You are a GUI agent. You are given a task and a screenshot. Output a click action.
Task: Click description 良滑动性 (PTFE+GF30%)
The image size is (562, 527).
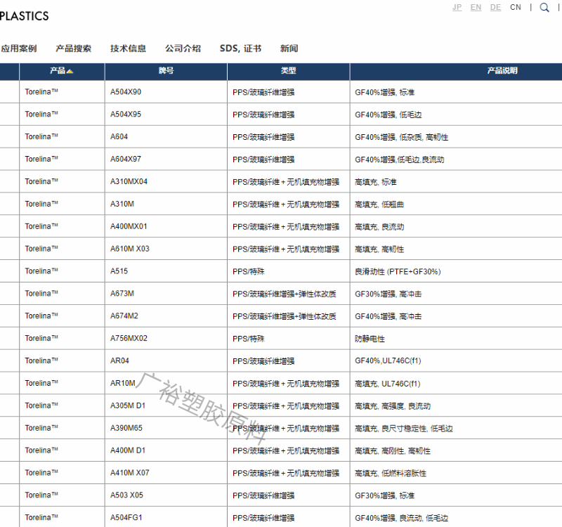[398, 271]
